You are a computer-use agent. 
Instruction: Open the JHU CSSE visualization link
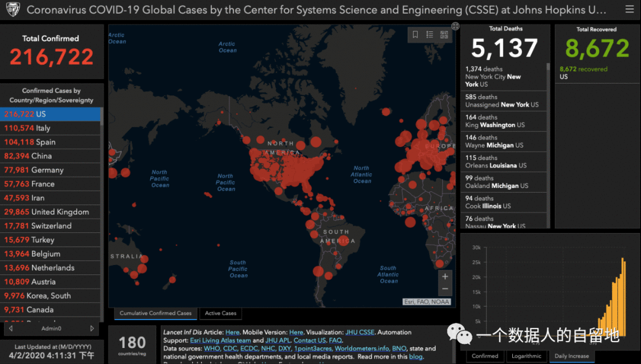(360, 332)
